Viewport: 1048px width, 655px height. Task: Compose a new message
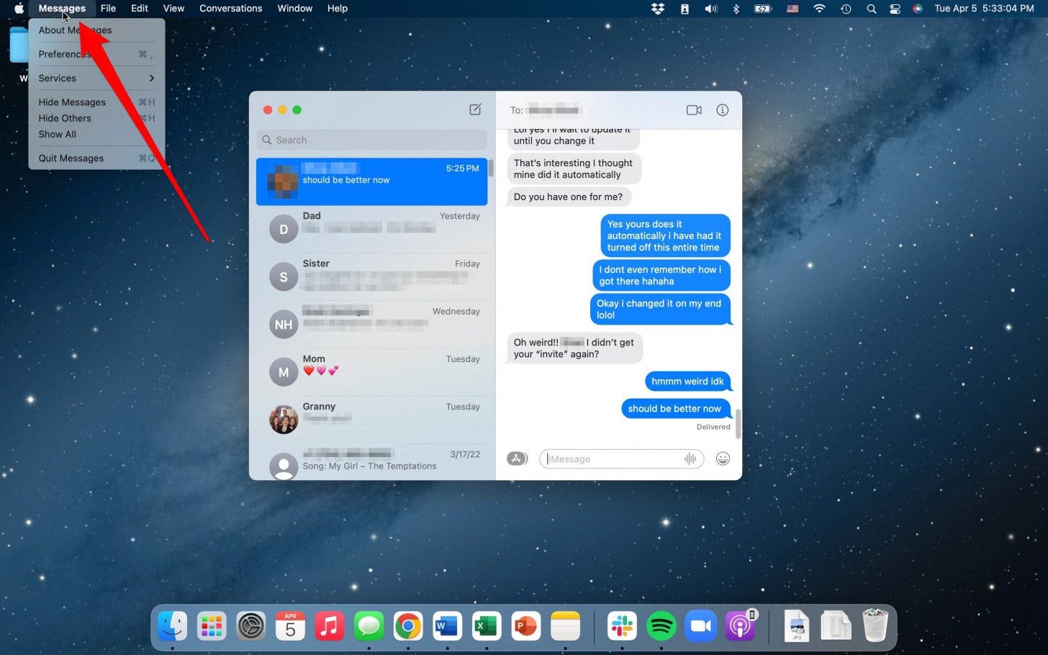click(x=475, y=109)
